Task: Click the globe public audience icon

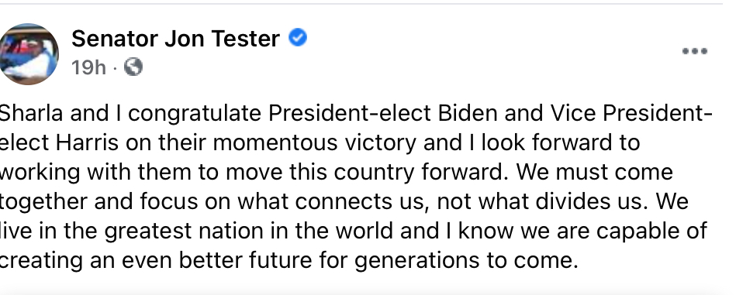Action: [x=133, y=67]
